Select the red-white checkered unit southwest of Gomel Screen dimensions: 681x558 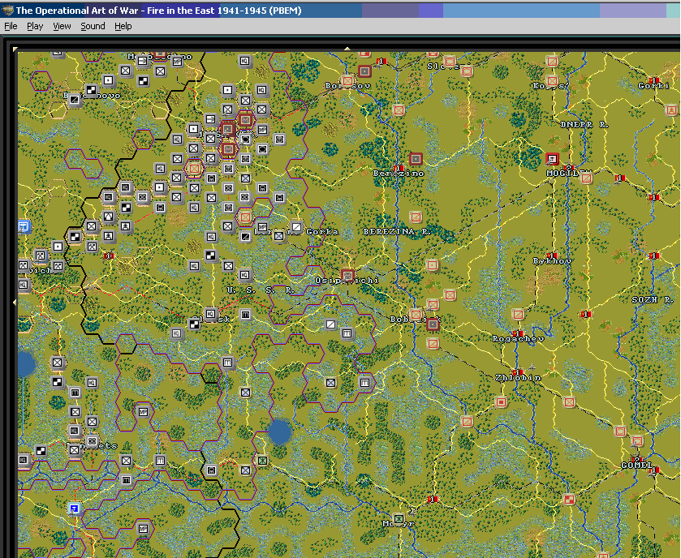tap(569, 500)
